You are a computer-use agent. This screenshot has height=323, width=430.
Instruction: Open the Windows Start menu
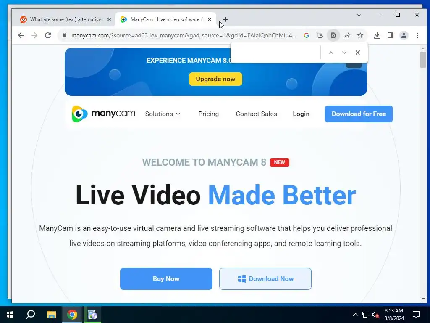[x=10, y=315]
